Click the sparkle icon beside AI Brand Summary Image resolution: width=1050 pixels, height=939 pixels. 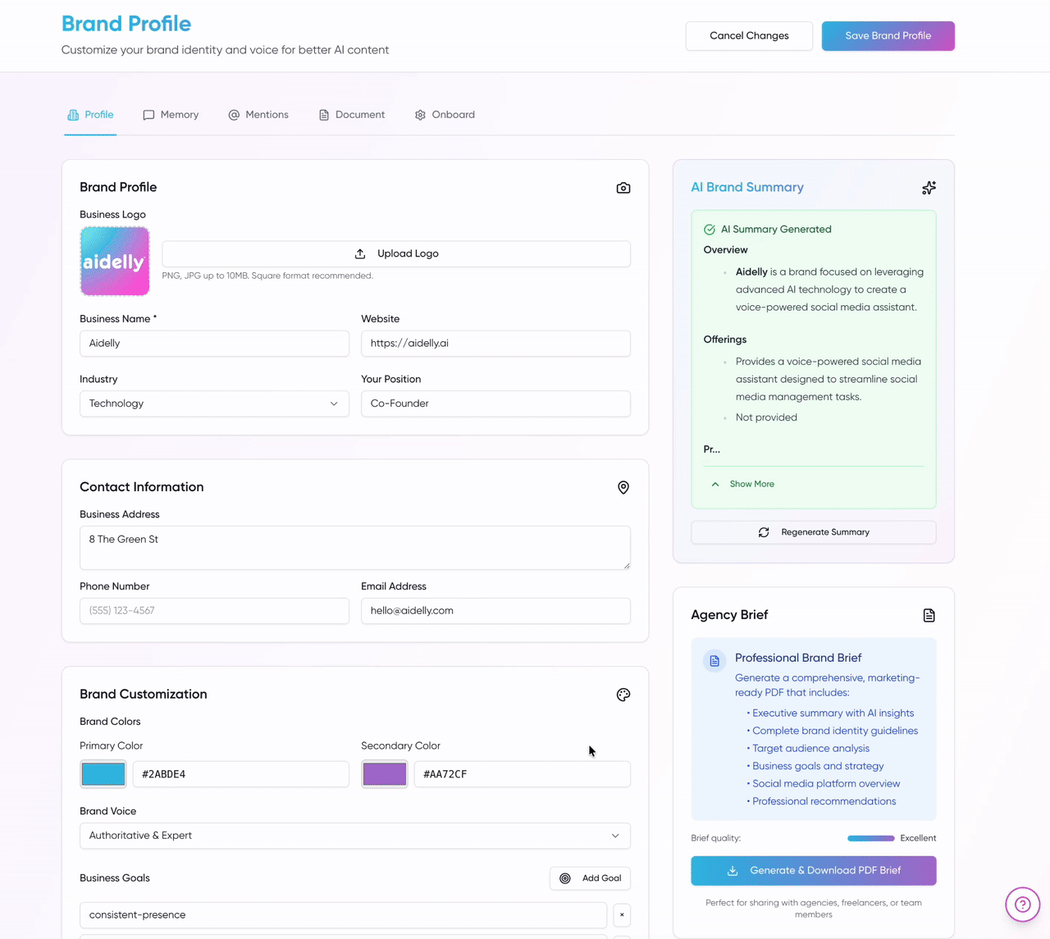[x=929, y=188]
